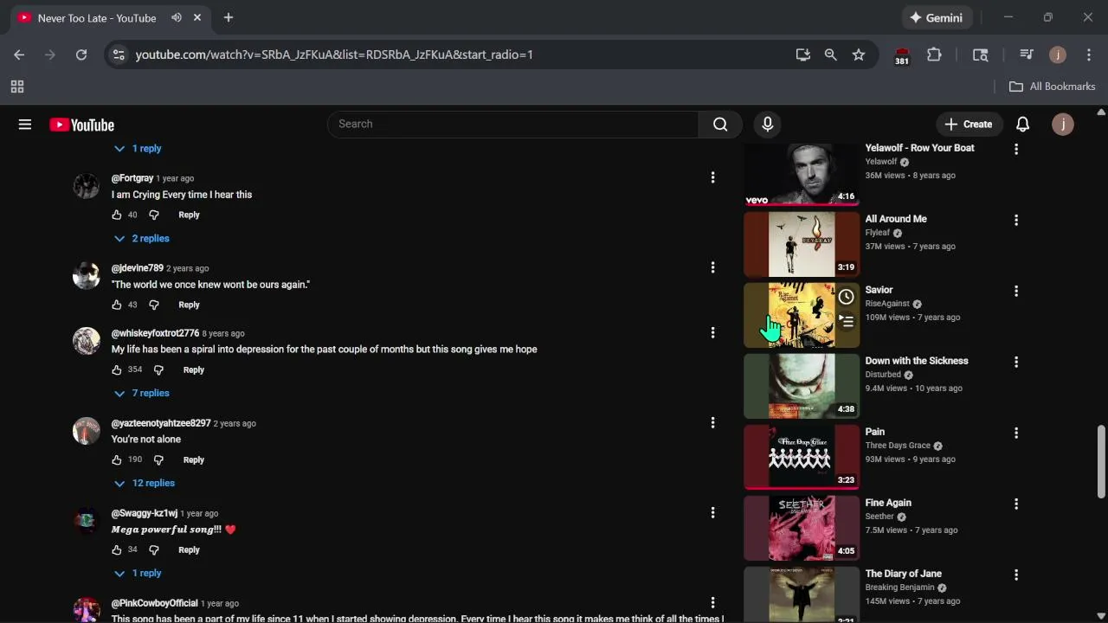The image size is (1108, 623).
Task: Open options for All Around Me video
Action: [x=1016, y=220]
